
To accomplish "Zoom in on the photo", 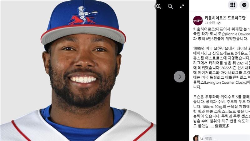I will click(159, 6).
